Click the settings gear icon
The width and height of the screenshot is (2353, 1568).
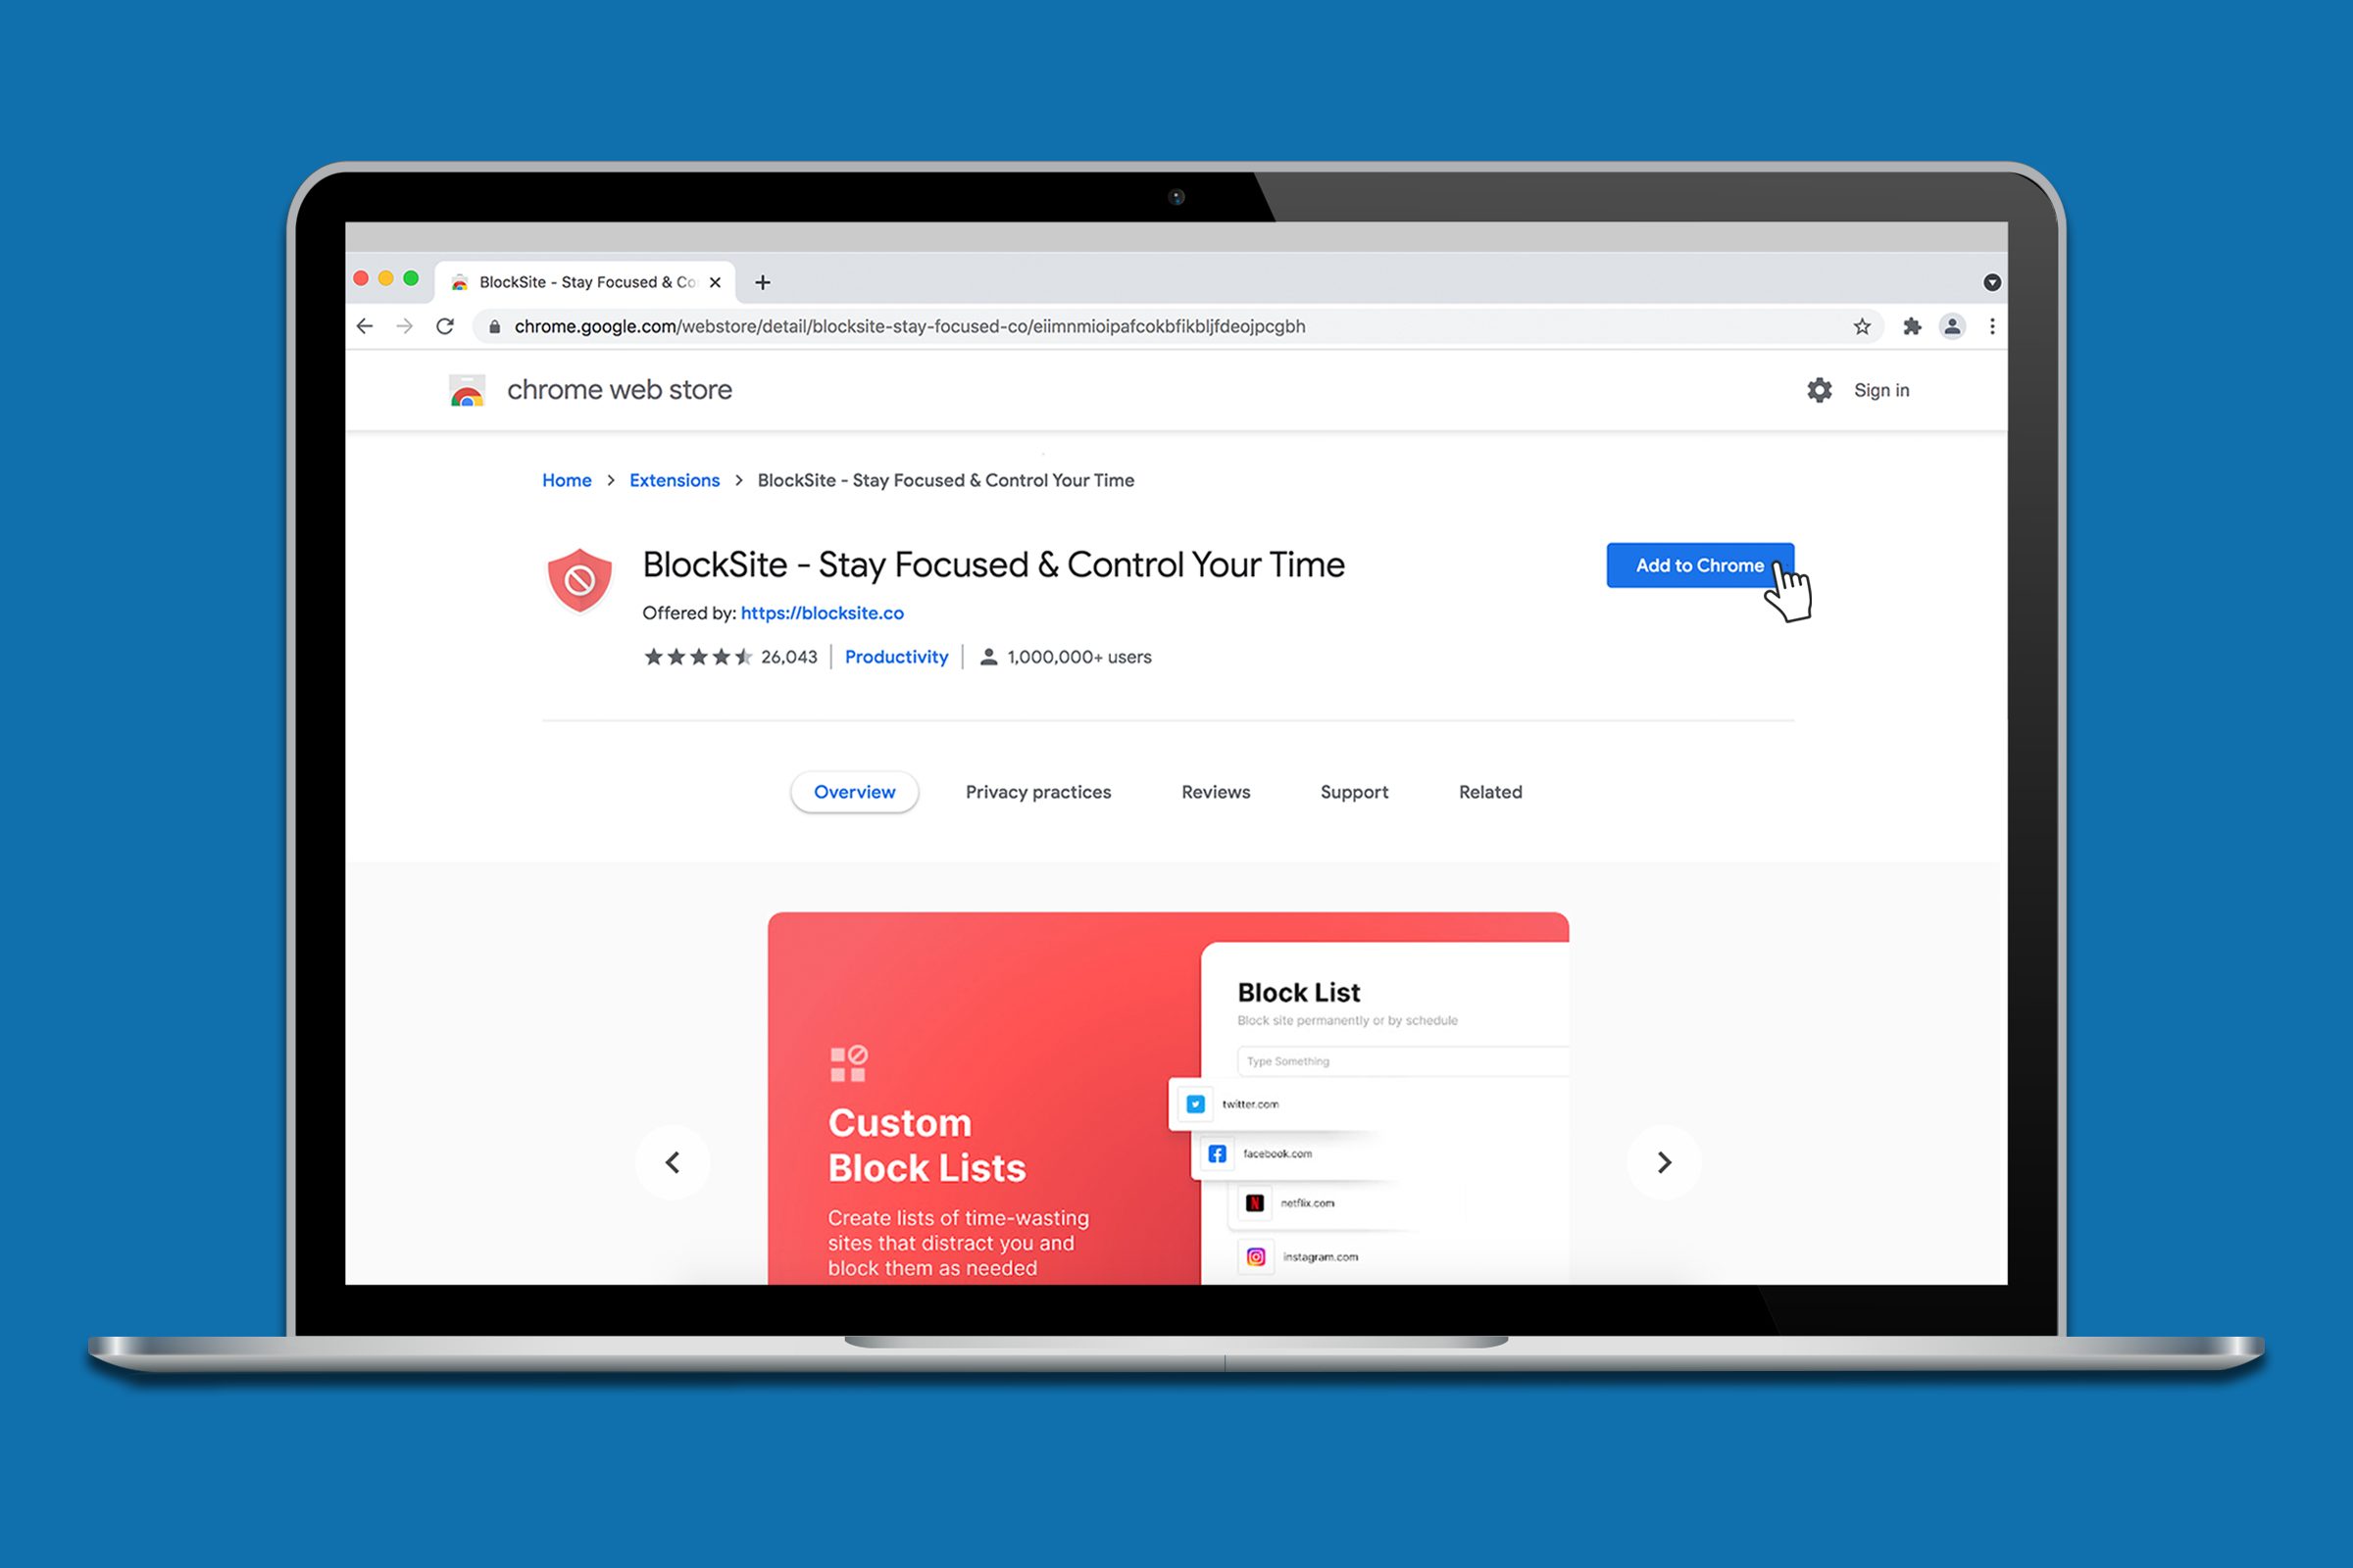pos(1814,388)
